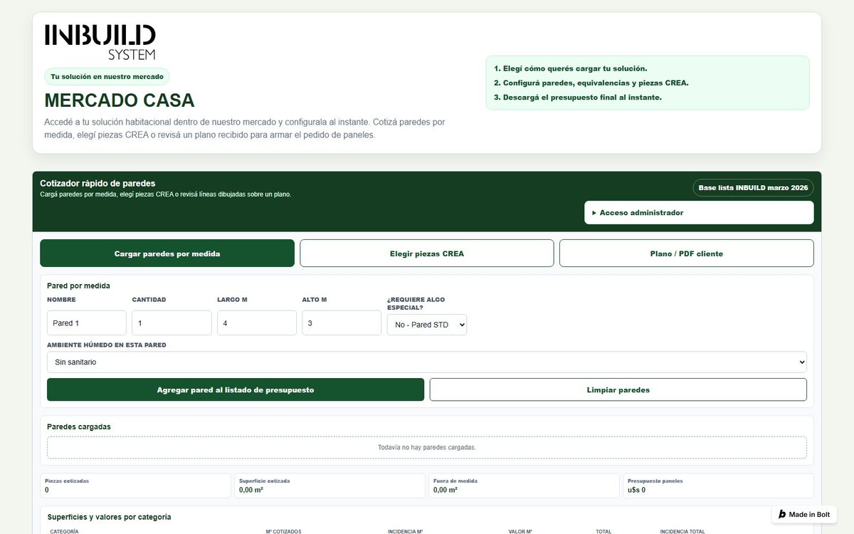Click the Piezas cotizadas stat card
The image size is (854, 534).
tap(135, 486)
